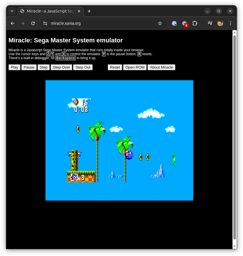This screenshot has height=256, width=243.
Task: Click the scrollbar down arrow
Action: click(234, 246)
